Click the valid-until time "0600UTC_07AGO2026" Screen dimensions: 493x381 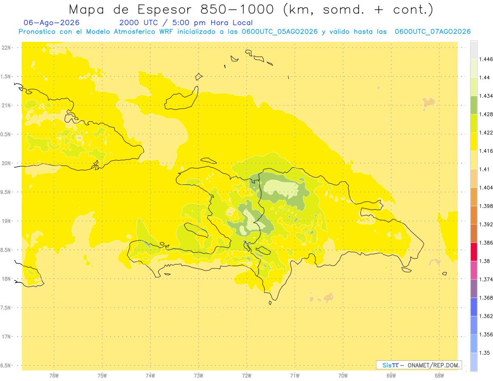point(433,32)
